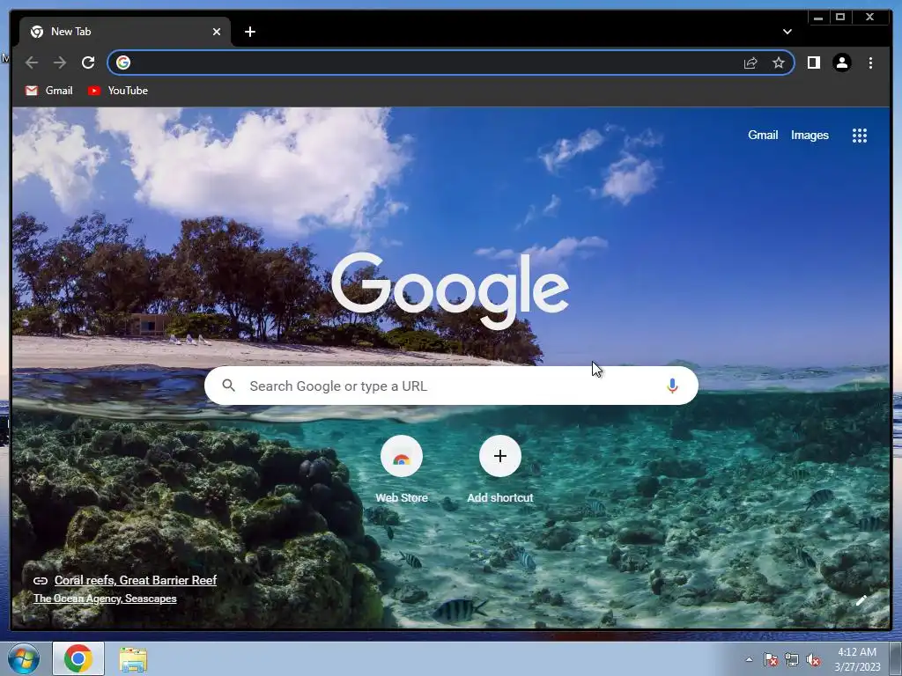
Task: Open Chrome's three-dot menu
Action: (x=870, y=62)
